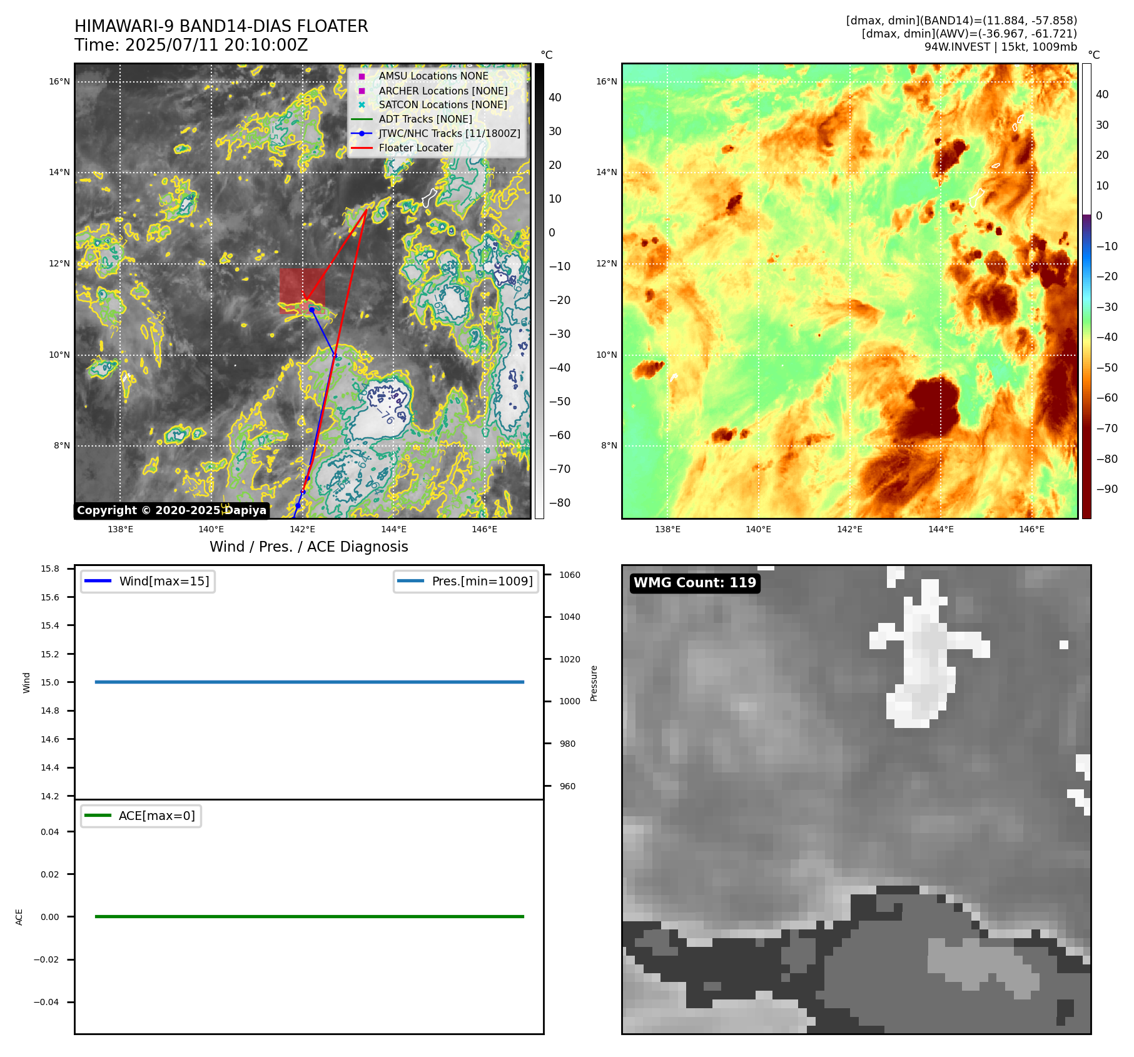Click the horizontal pressure line in the Wind chart
Screen dimensions: 1134x1057
pyautogui.click(x=310, y=682)
